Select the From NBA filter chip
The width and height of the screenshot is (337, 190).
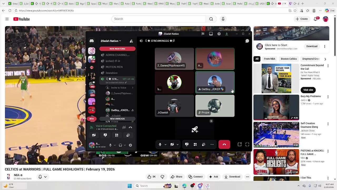(x=270, y=59)
